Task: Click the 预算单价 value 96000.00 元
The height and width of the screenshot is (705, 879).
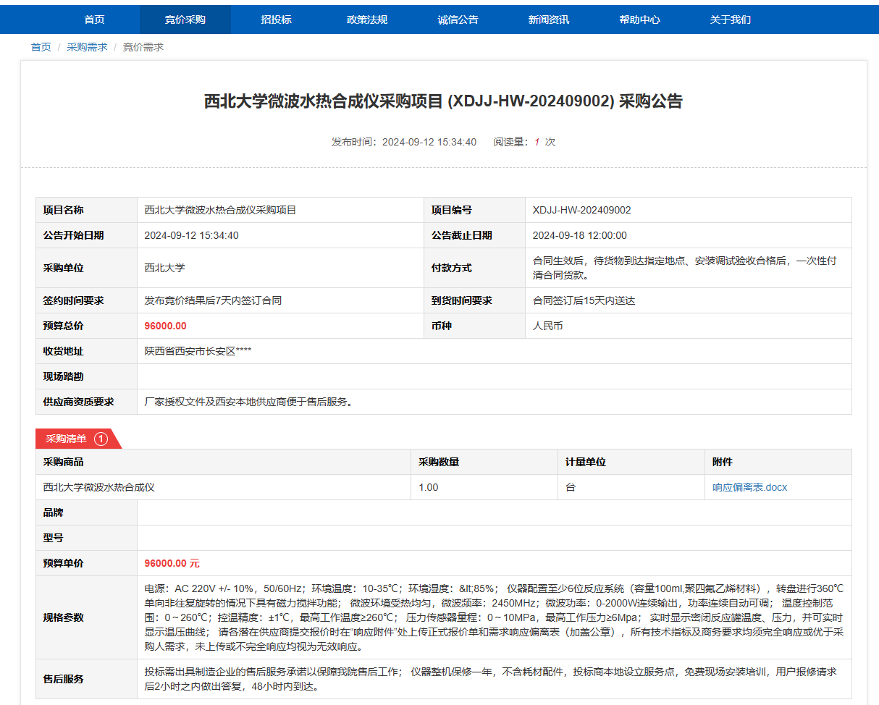Action: click(172, 563)
